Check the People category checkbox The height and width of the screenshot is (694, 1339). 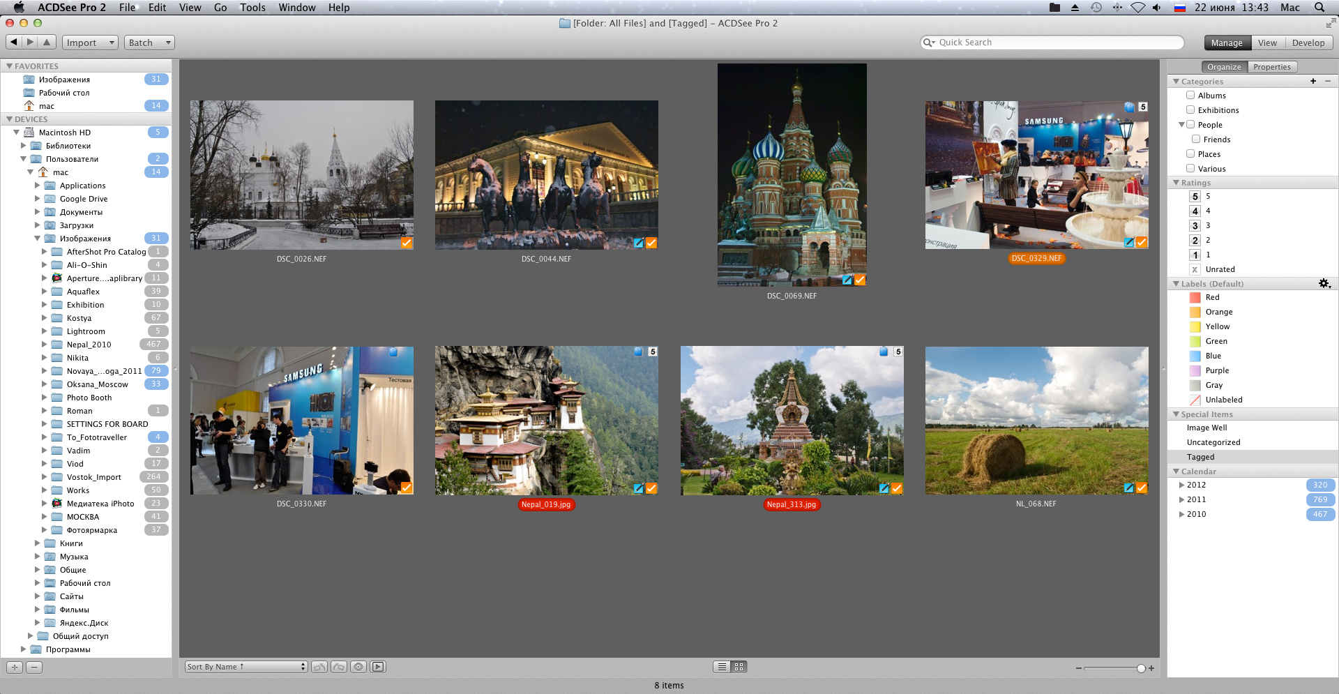(x=1191, y=125)
